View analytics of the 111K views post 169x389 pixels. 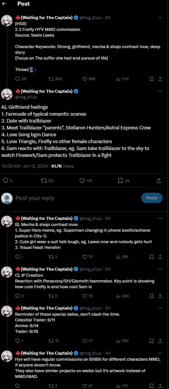pos(123,79)
